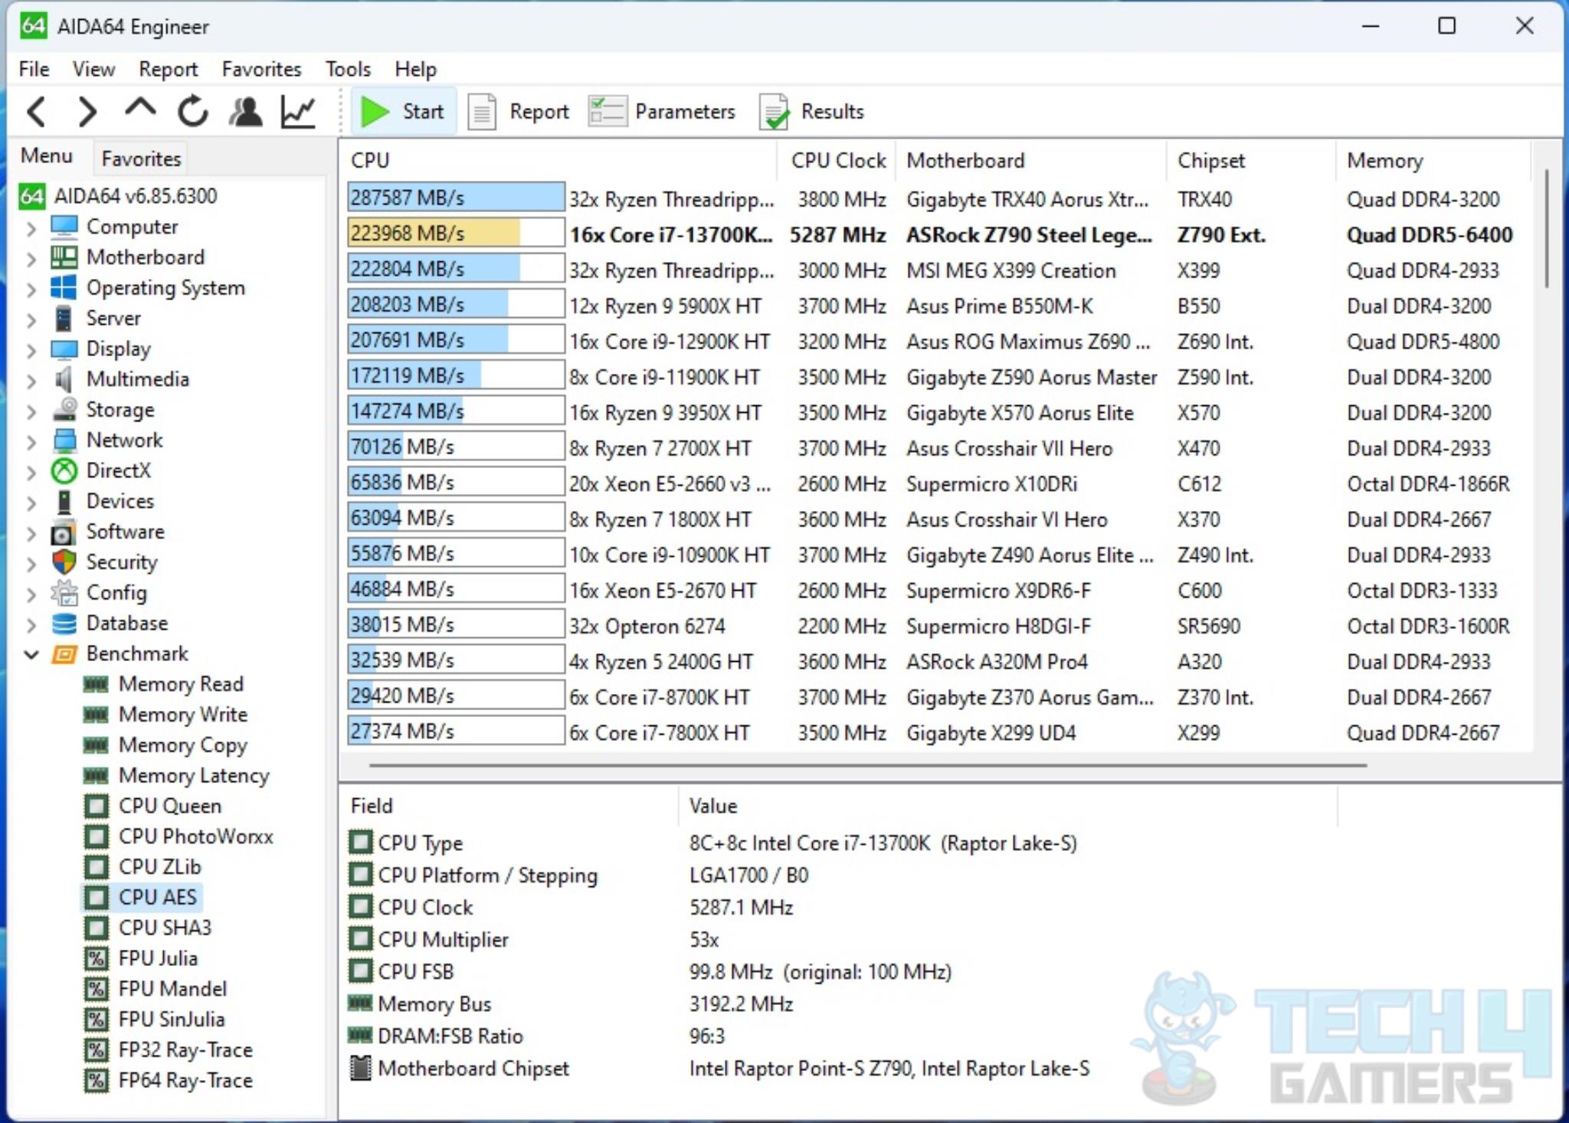
Task: Start the benchmark with green play button
Action: click(x=403, y=112)
